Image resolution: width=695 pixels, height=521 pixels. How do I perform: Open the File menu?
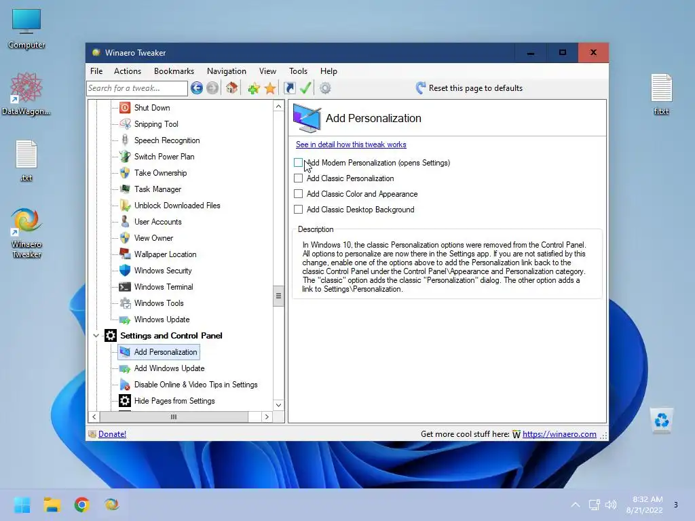coord(96,71)
